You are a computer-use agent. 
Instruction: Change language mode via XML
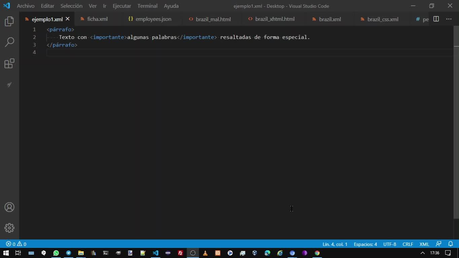click(x=424, y=244)
